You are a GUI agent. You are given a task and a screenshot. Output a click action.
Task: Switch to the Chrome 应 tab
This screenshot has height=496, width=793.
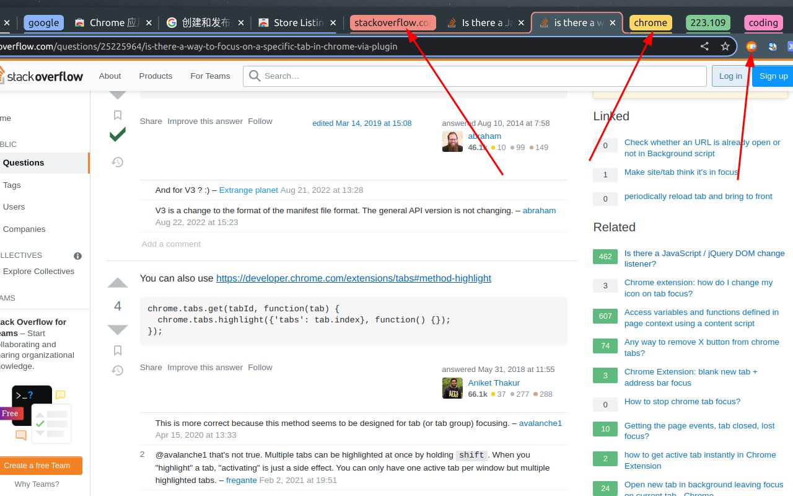[112, 23]
